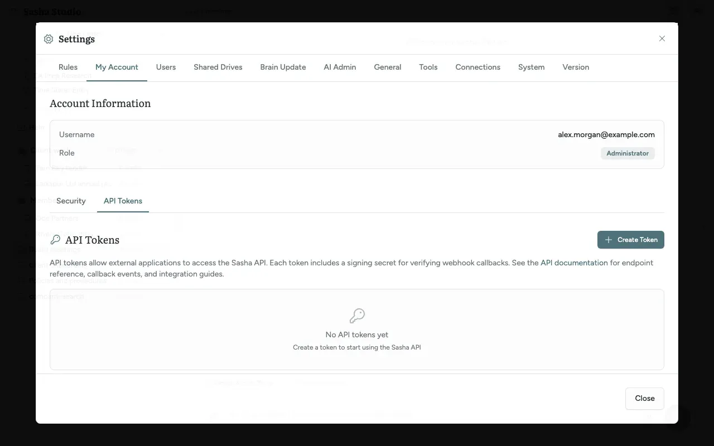The width and height of the screenshot is (714, 446).
Task: Open the Tools tab
Action: pyautogui.click(x=428, y=67)
